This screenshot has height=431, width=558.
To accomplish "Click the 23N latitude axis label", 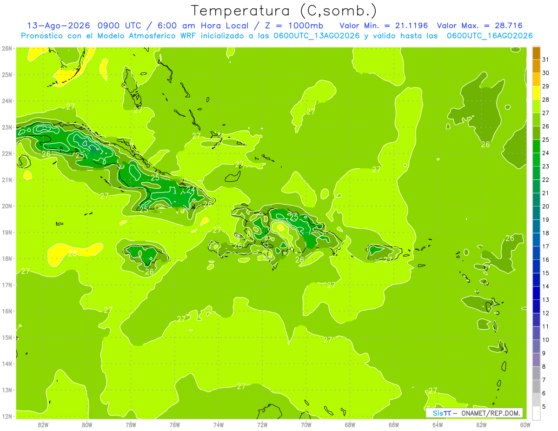I will pos(7,127).
